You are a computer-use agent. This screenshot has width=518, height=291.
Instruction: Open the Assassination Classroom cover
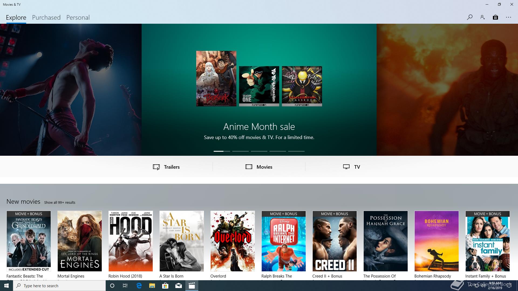[302, 86]
